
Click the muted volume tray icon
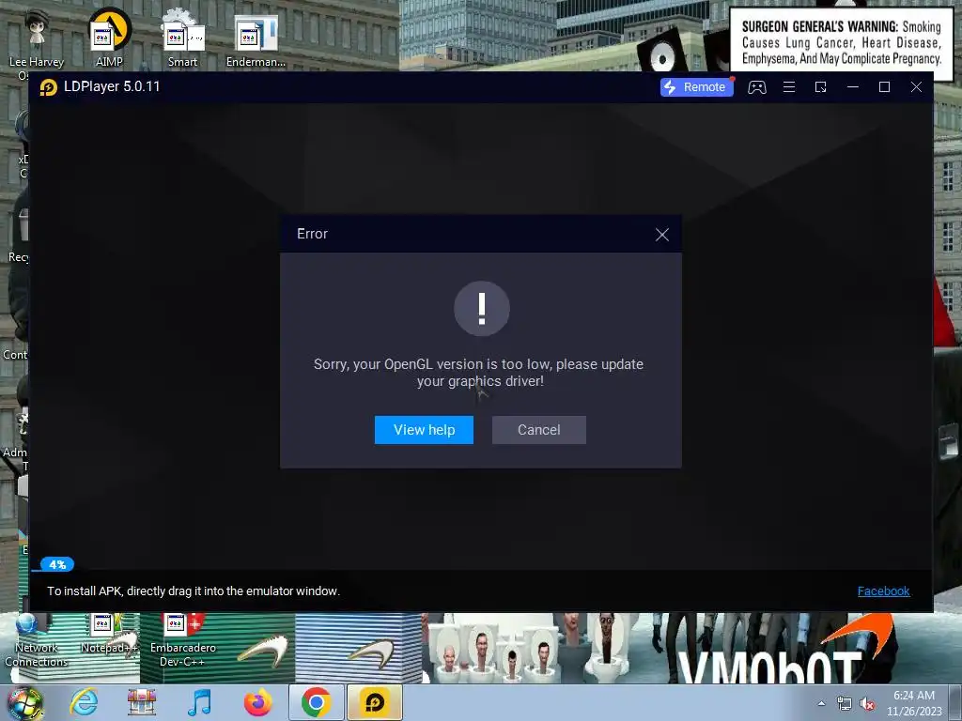point(867,704)
